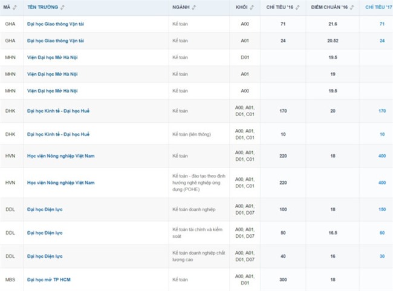Image resolution: width=393 pixels, height=291 pixels.
Task: Click the 2017 quota value 170
Action: (x=382, y=111)
